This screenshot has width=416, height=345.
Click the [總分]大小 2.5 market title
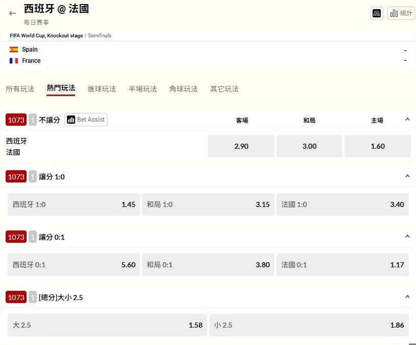tap(61, 297)
